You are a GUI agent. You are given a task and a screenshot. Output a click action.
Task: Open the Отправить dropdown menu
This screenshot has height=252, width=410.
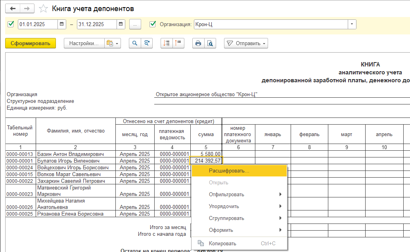tap(246, 44)
